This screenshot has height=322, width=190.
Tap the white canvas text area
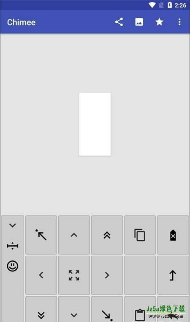point(95,124)
